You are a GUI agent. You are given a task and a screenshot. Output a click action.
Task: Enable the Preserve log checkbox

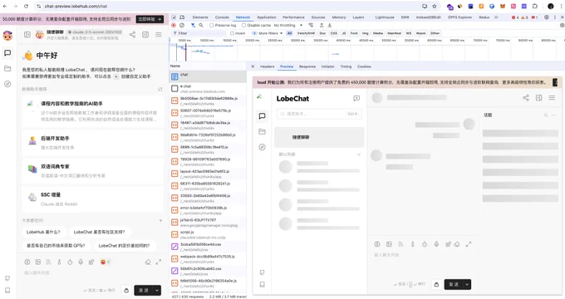(x=212, y=25)
